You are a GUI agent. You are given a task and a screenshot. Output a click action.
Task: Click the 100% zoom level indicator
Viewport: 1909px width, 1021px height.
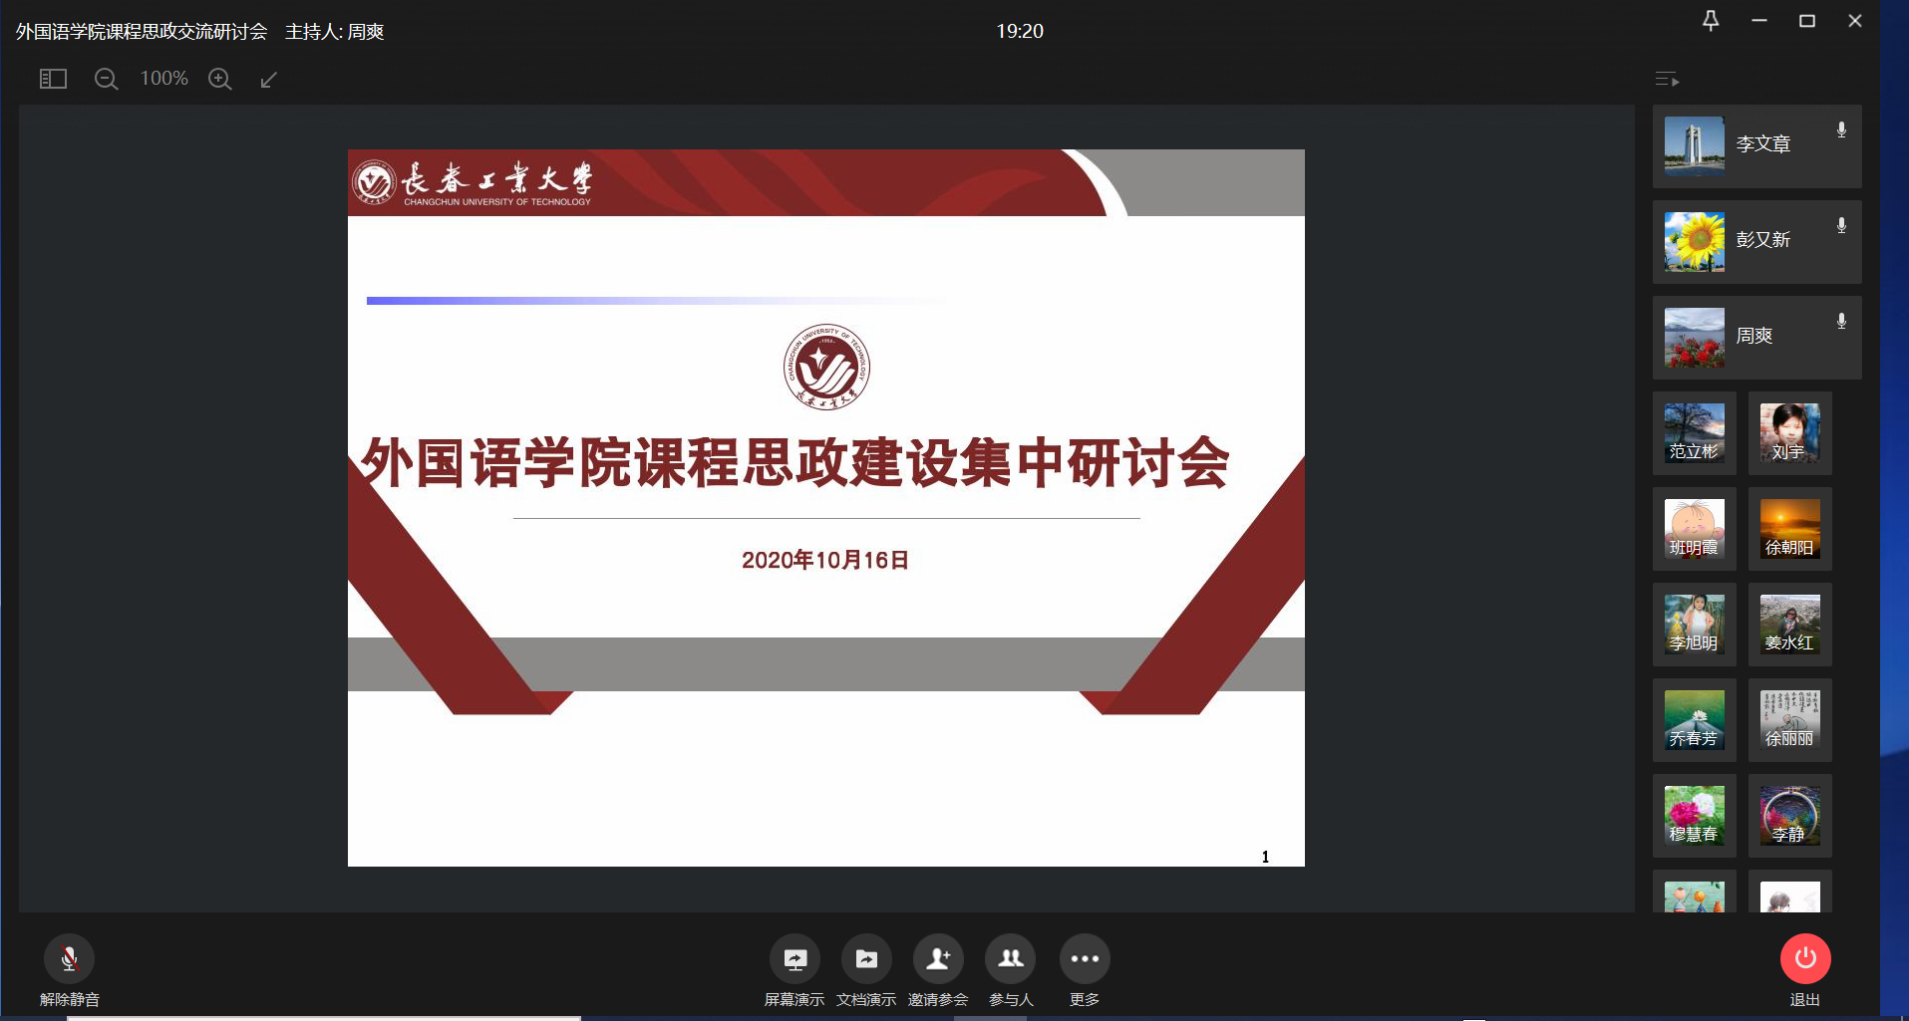click(163, 79)
